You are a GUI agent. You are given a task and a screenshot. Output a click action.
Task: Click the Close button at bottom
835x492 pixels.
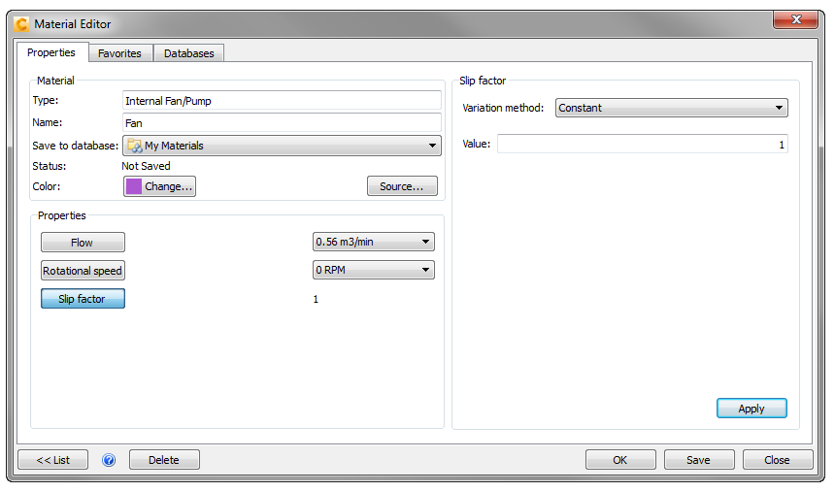778,460
